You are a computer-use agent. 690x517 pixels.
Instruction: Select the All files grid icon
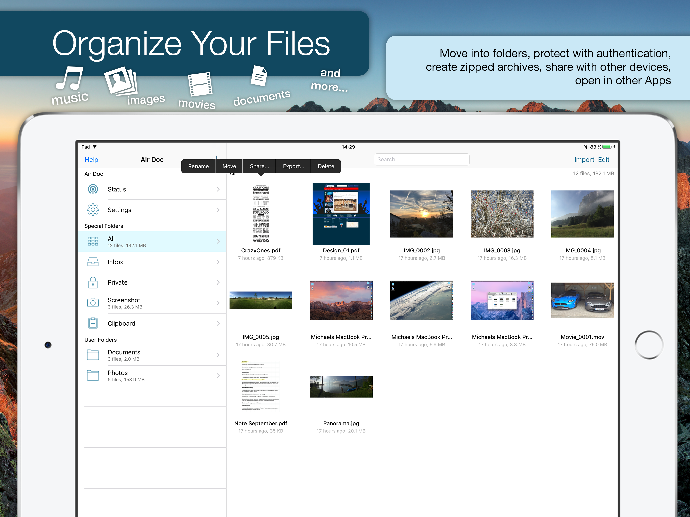(x=93, y=241)
